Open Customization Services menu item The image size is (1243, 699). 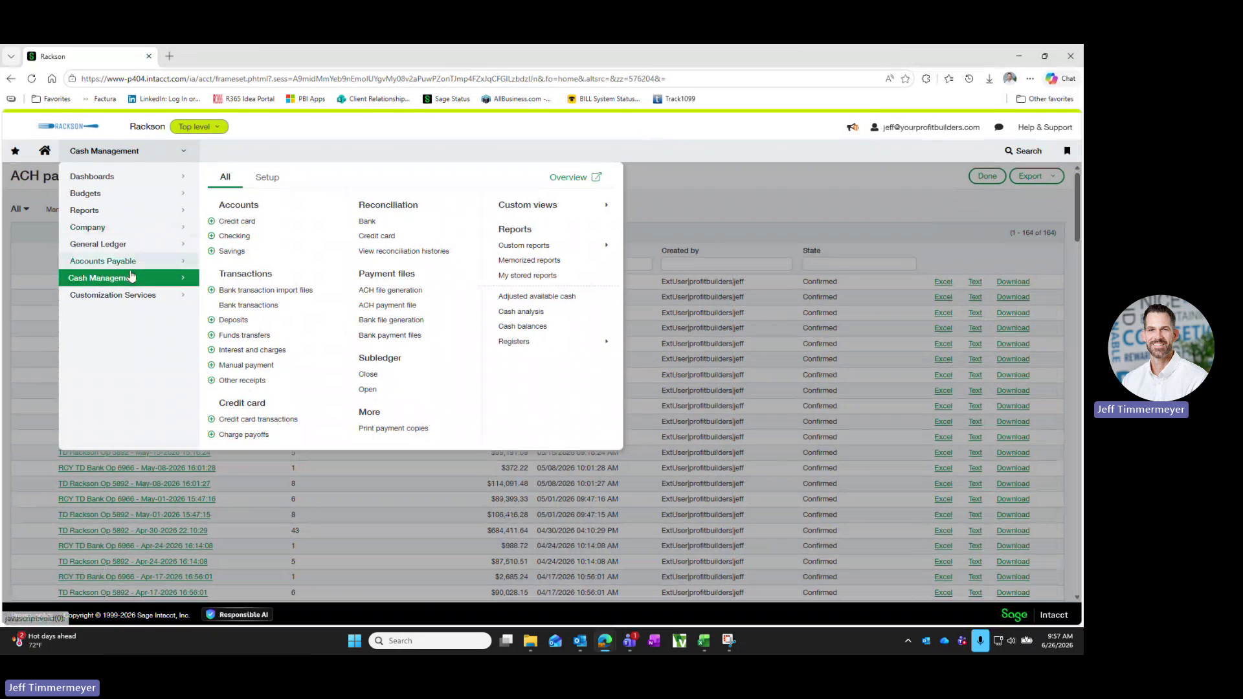[x=128, y=295]
